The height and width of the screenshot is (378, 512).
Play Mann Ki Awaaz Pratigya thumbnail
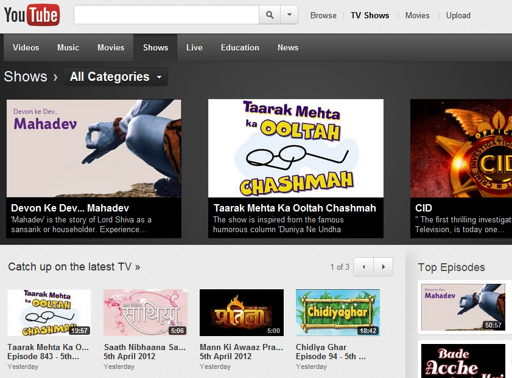tap(242, 312)
